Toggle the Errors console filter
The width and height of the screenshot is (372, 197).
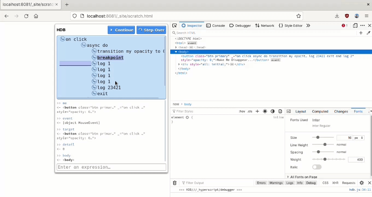tap(261, 183)
